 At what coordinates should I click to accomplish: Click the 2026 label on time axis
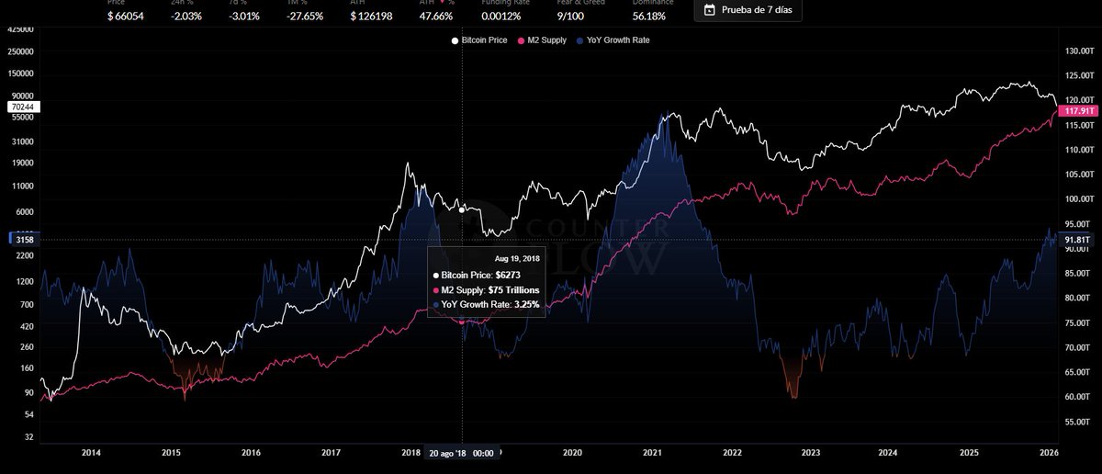1050,453
